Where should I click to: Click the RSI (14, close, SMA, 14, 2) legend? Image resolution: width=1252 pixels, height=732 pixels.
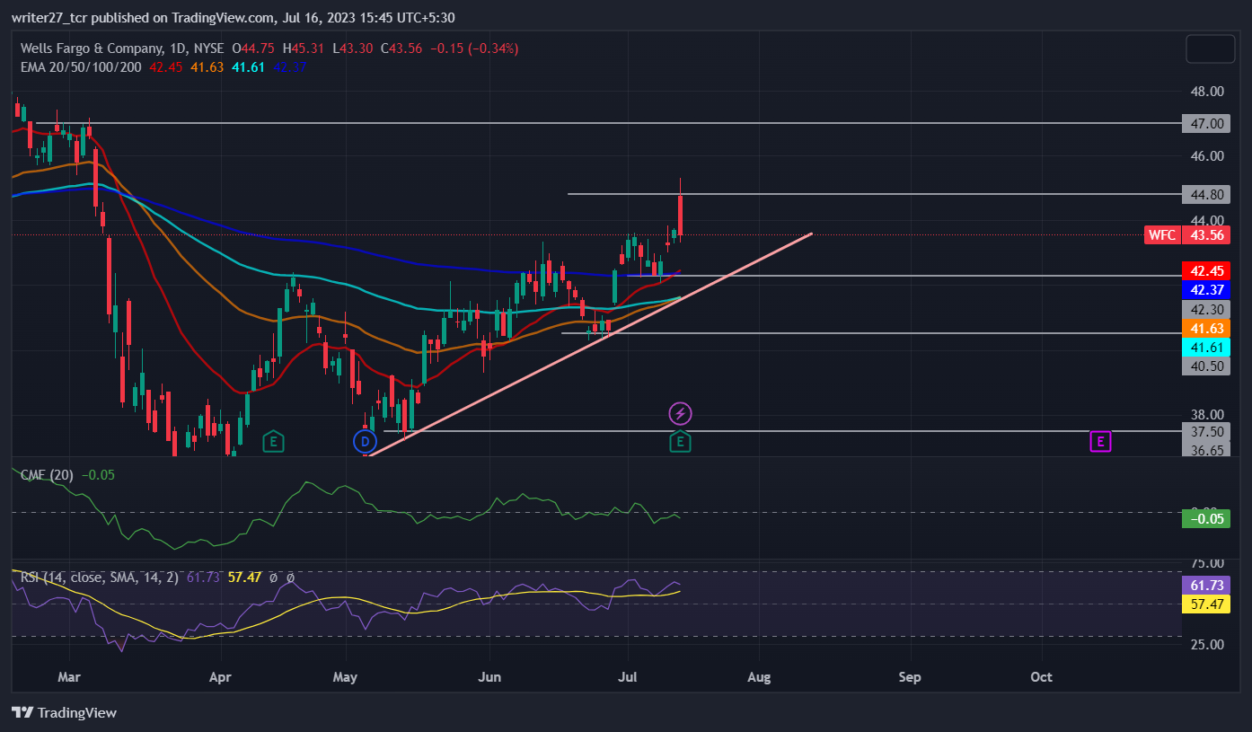(x=100, y=578)
